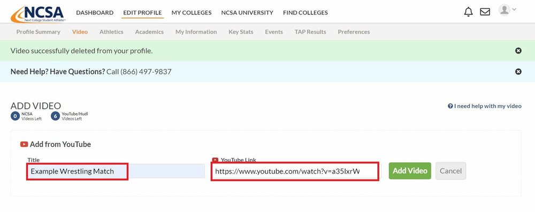
Task: Open the notifications bell icon
Action: coord(469,12)
